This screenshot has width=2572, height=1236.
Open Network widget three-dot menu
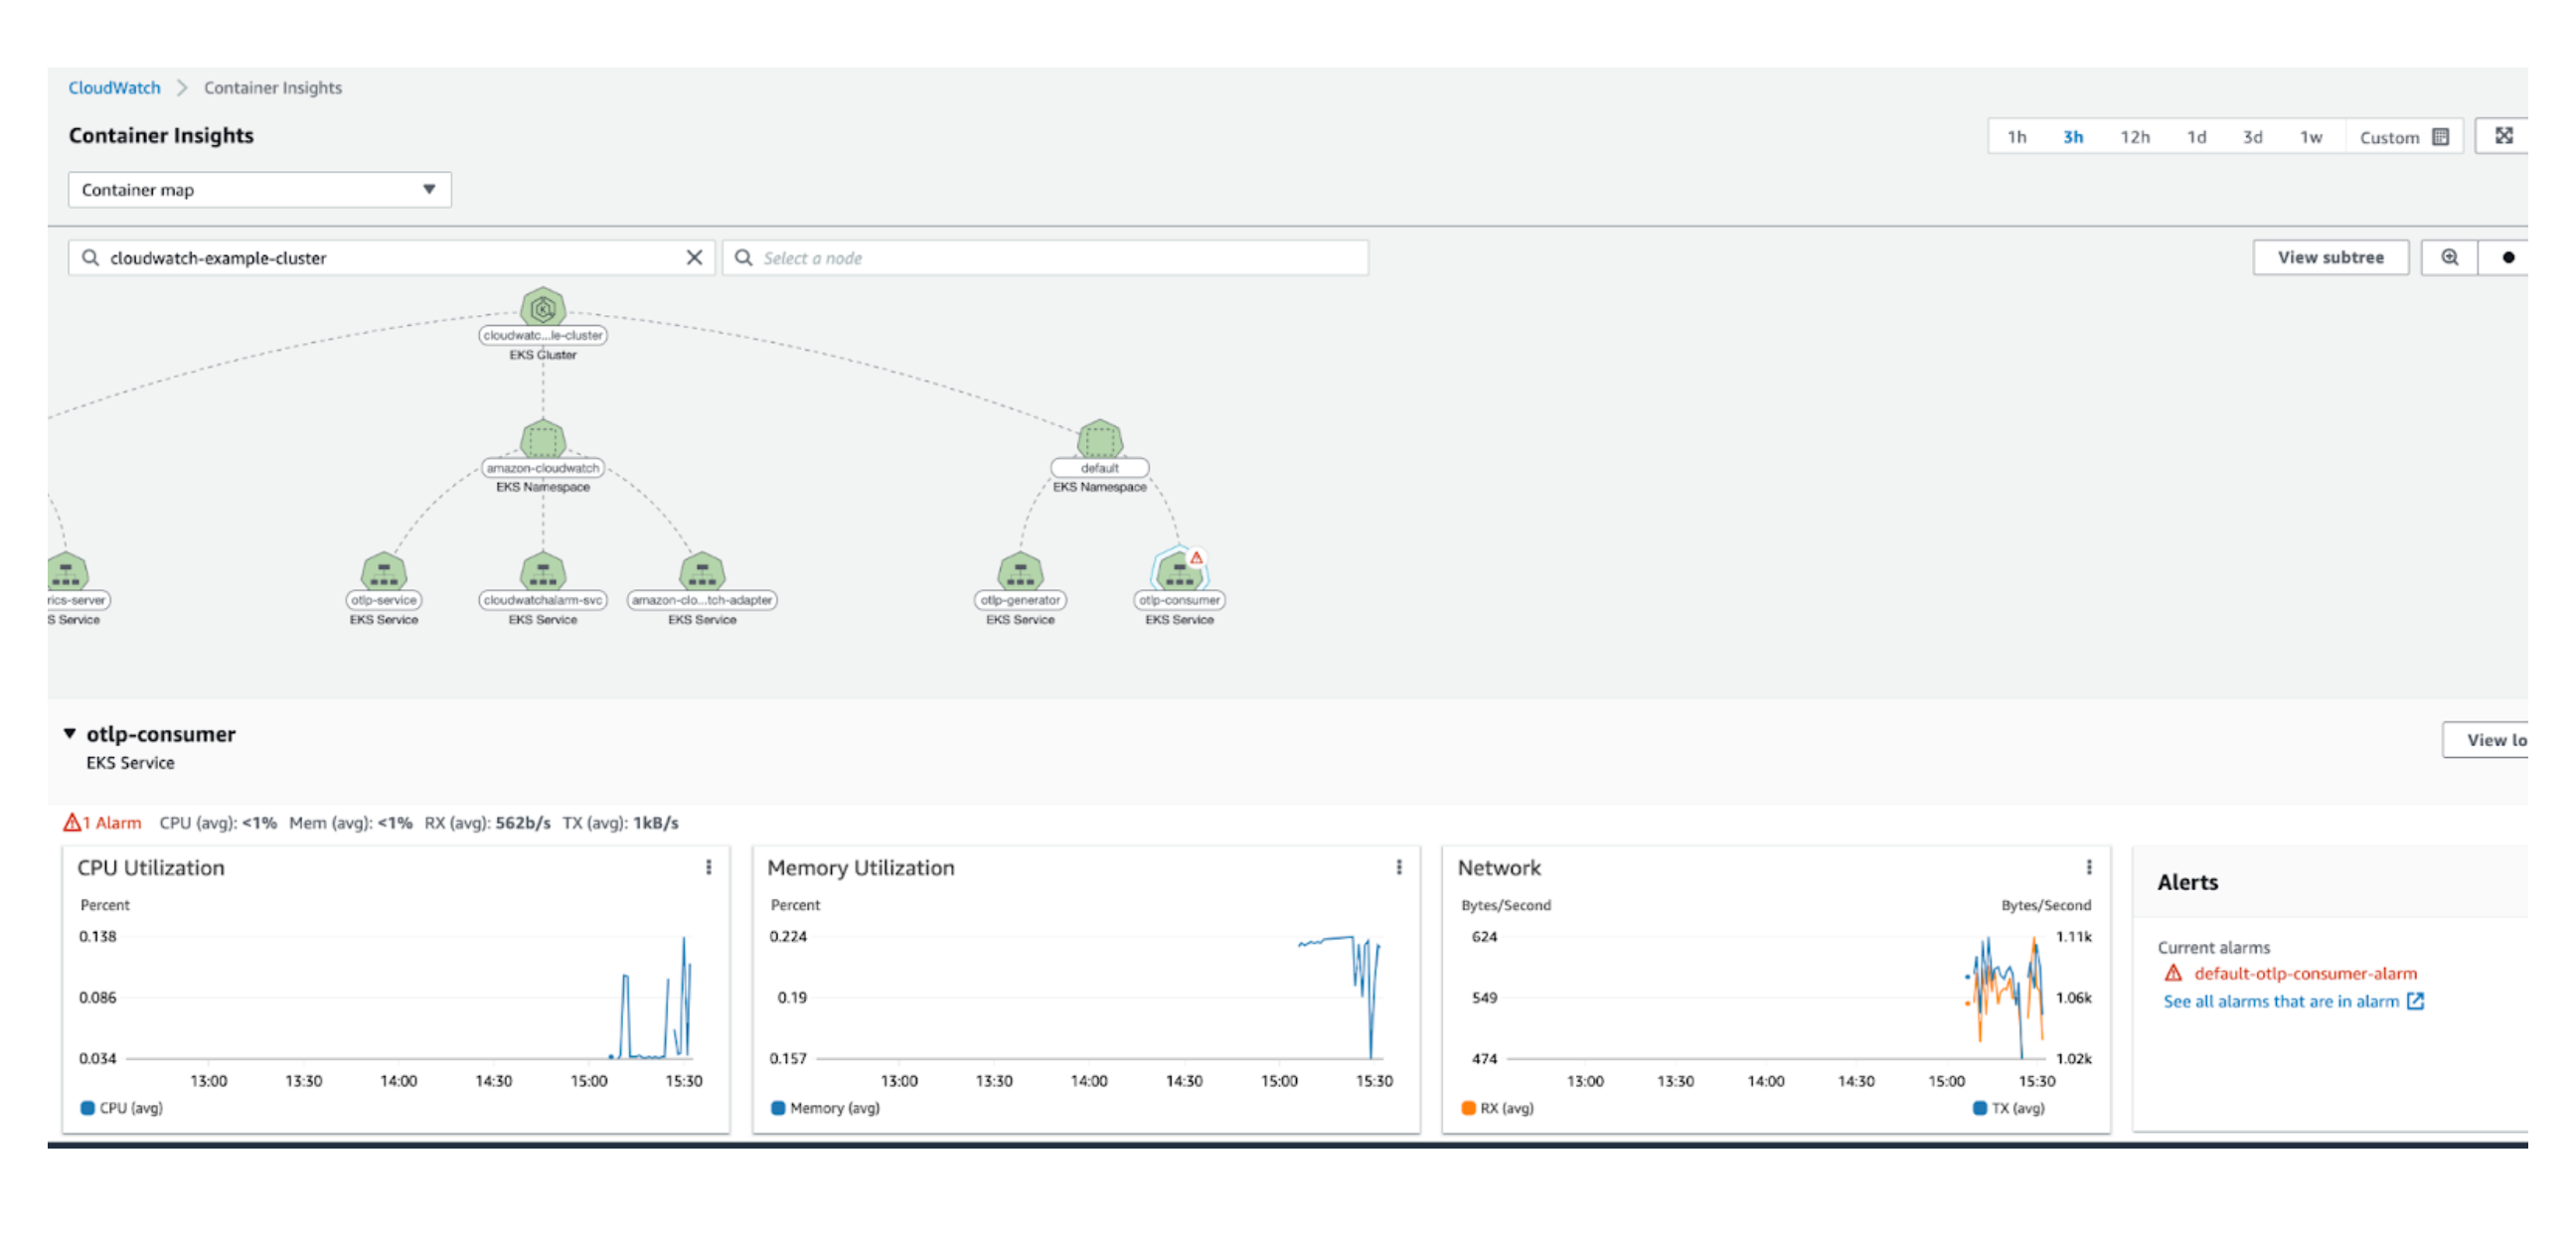[2088, 866]
